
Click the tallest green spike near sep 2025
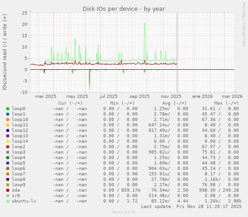(x=145, y=41)
